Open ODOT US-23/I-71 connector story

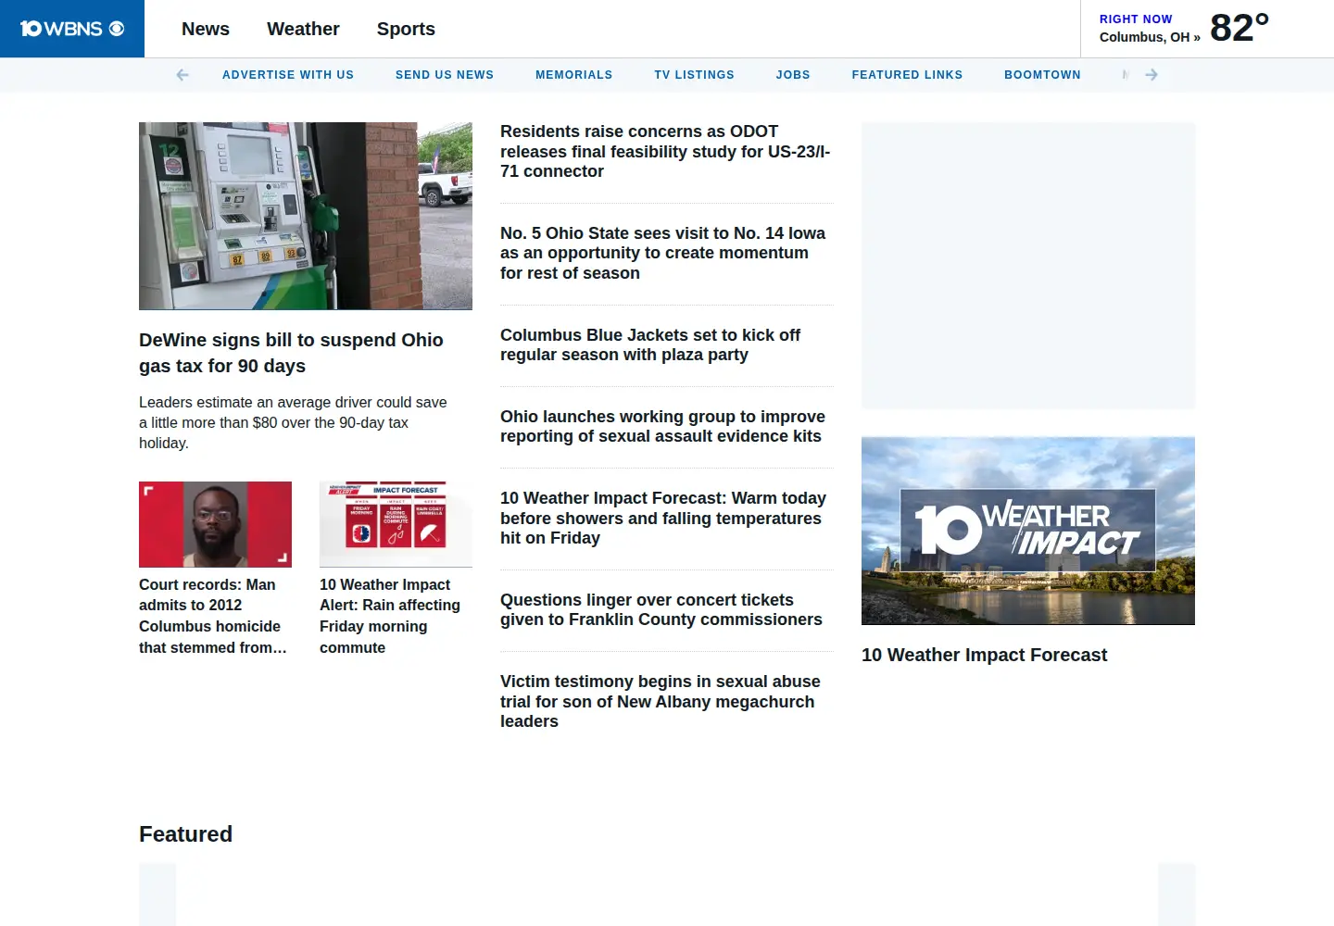pos(665,152)
